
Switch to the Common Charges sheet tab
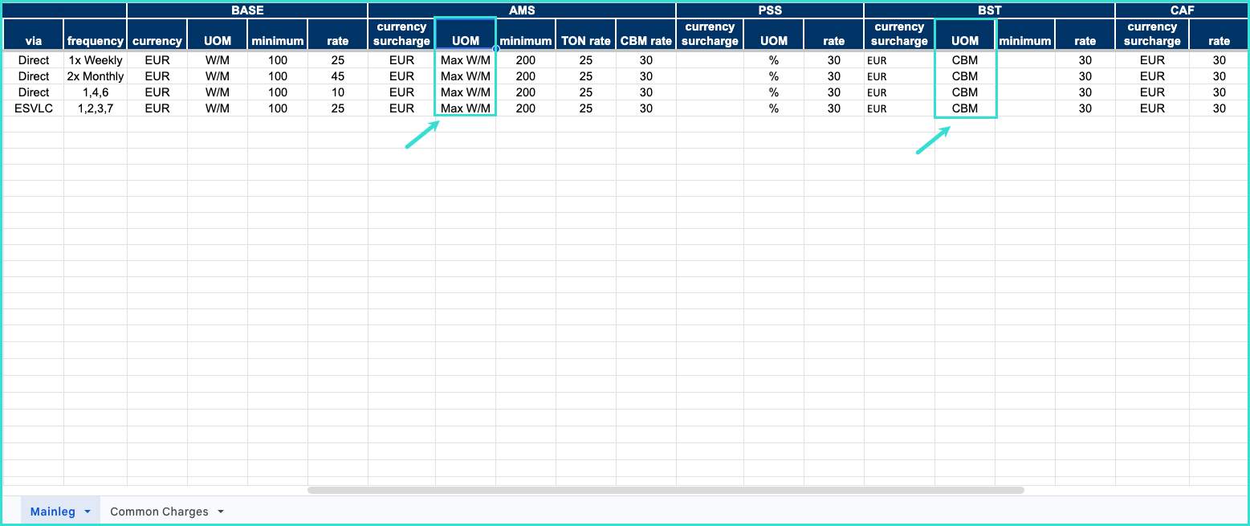point(159,512)
